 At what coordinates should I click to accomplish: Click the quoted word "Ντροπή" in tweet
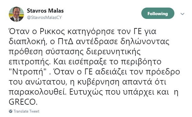[28, 72]
